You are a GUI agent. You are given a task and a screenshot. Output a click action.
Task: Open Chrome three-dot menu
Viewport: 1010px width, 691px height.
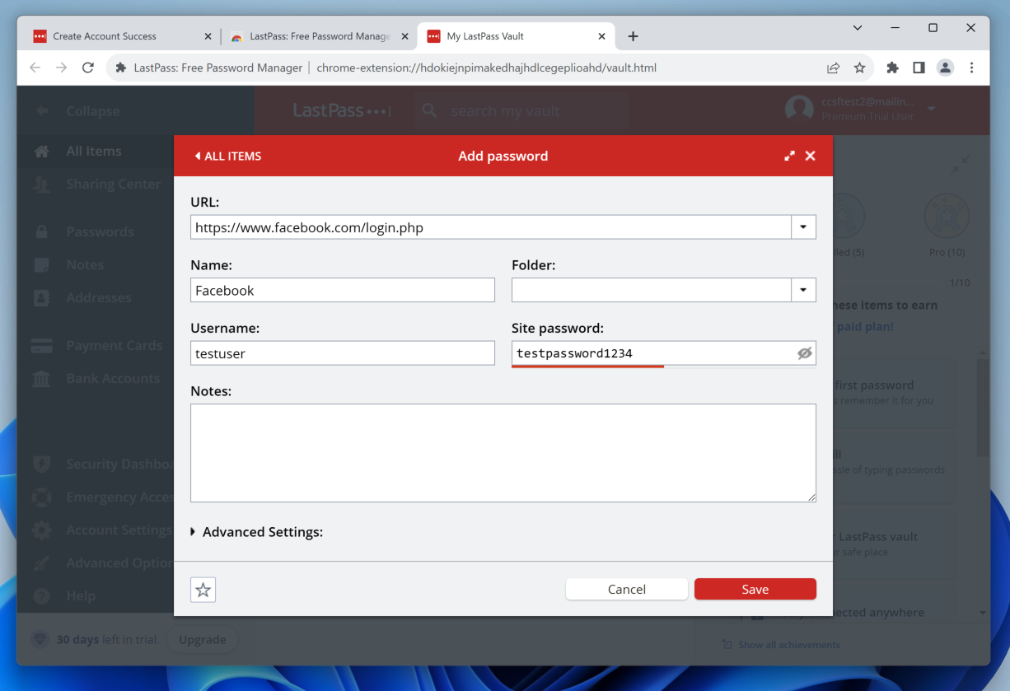pos(971,68)
